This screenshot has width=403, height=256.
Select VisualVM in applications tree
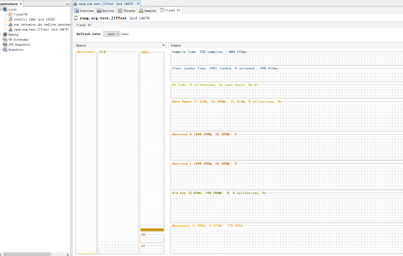[x=20, y=14]
